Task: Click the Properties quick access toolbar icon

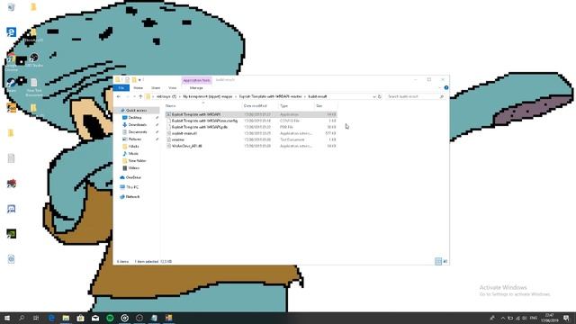Action: tap(127, 80)
